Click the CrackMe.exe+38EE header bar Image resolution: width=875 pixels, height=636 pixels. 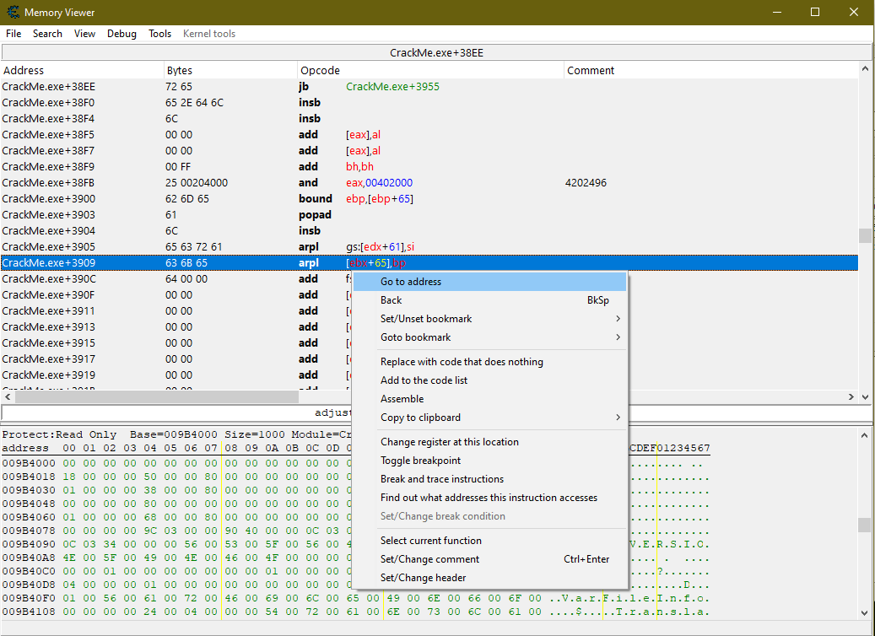[436, 52]
